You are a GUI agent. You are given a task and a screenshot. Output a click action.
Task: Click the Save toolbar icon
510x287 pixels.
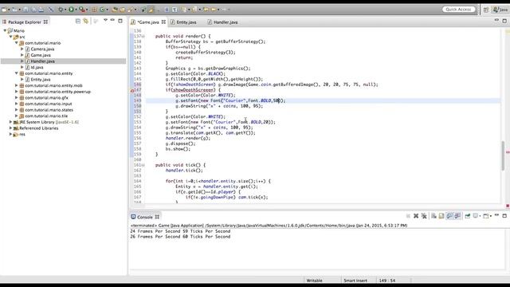coord(25,10)
